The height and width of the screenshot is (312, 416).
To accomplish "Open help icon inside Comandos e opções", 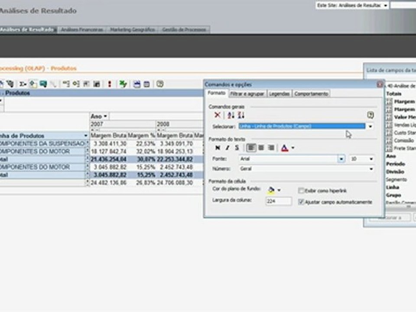I will coord(370,115).
